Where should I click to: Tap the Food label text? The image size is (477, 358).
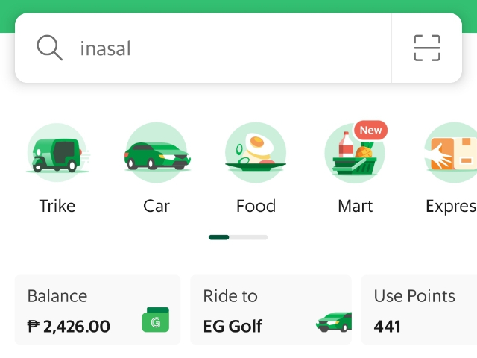(x=256, y=206)
